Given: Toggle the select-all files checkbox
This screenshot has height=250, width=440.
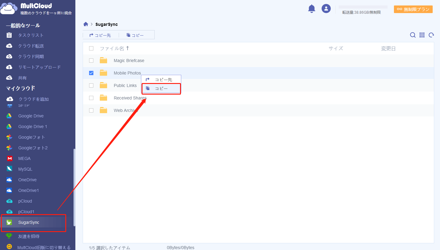Looking at the screenshot, I should pos(91,48).
